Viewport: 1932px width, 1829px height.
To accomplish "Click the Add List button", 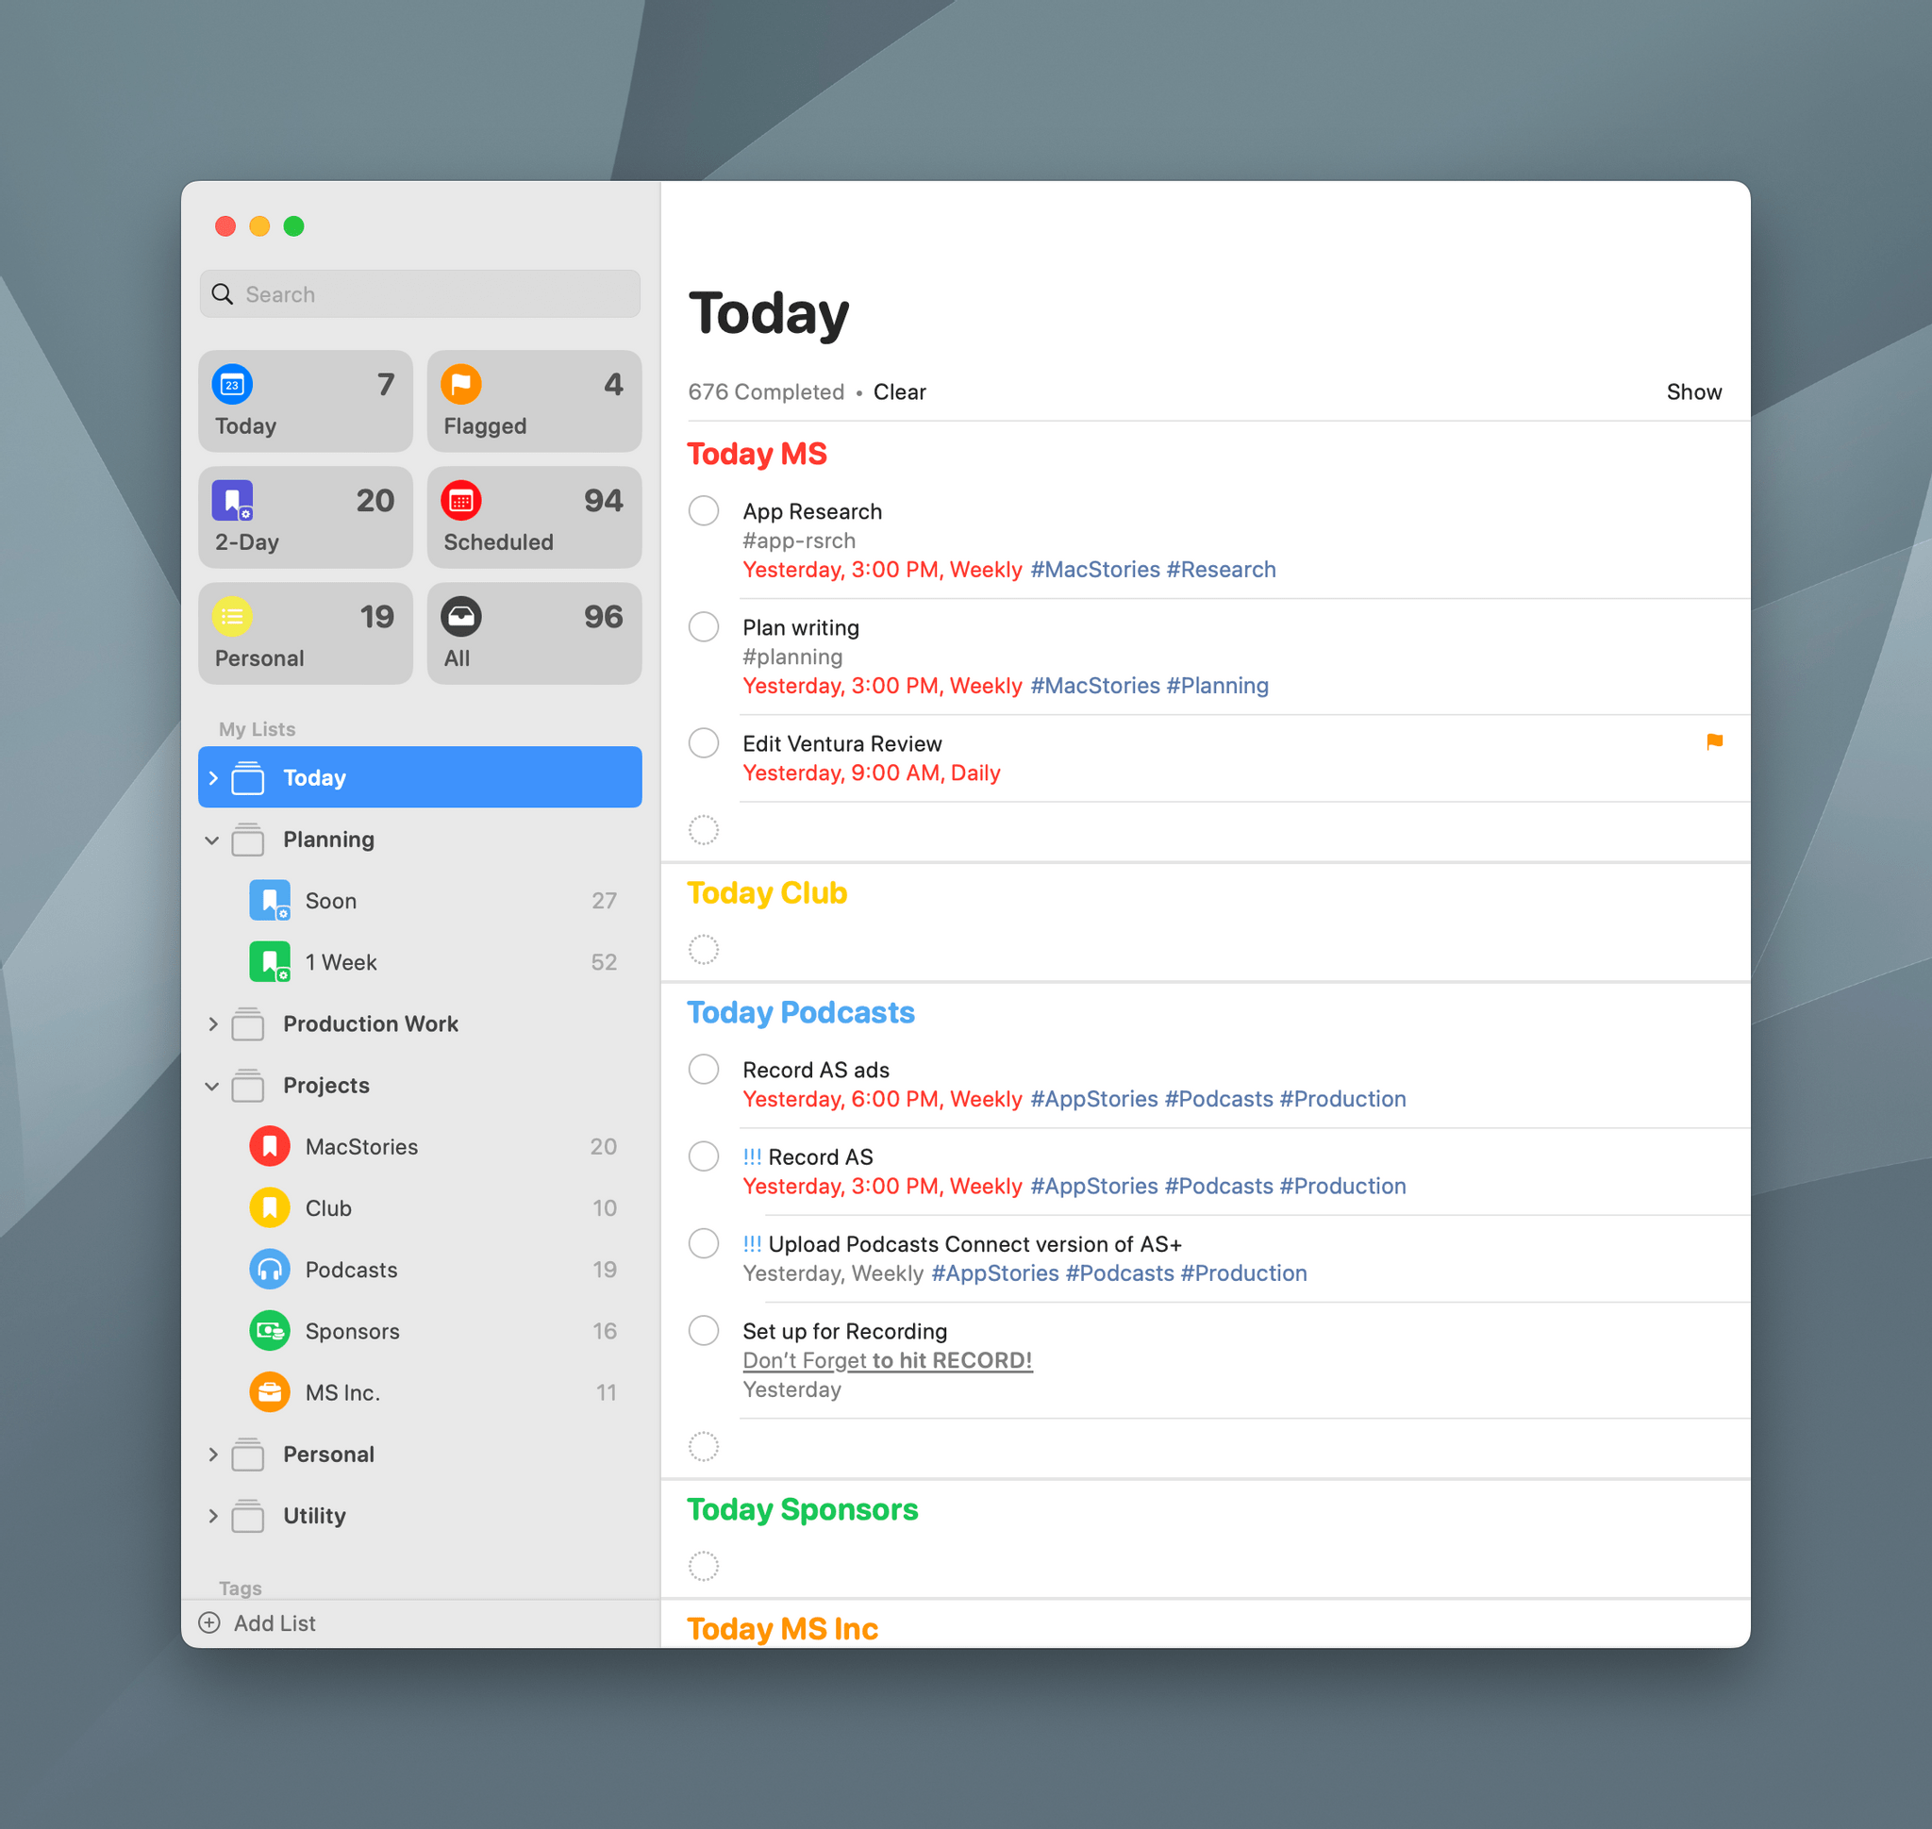I will click(258, 1622).
